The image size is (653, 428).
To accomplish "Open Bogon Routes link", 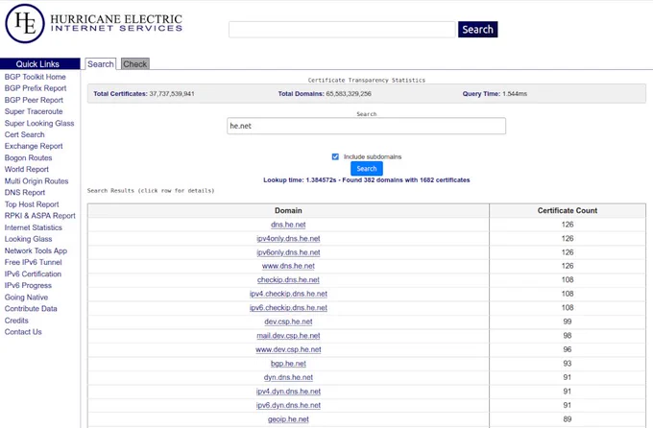I will tap(28, 157).
